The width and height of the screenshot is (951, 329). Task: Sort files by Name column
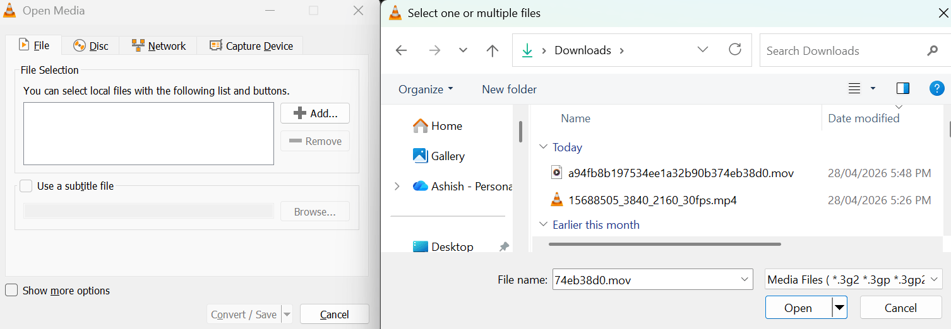575,118
